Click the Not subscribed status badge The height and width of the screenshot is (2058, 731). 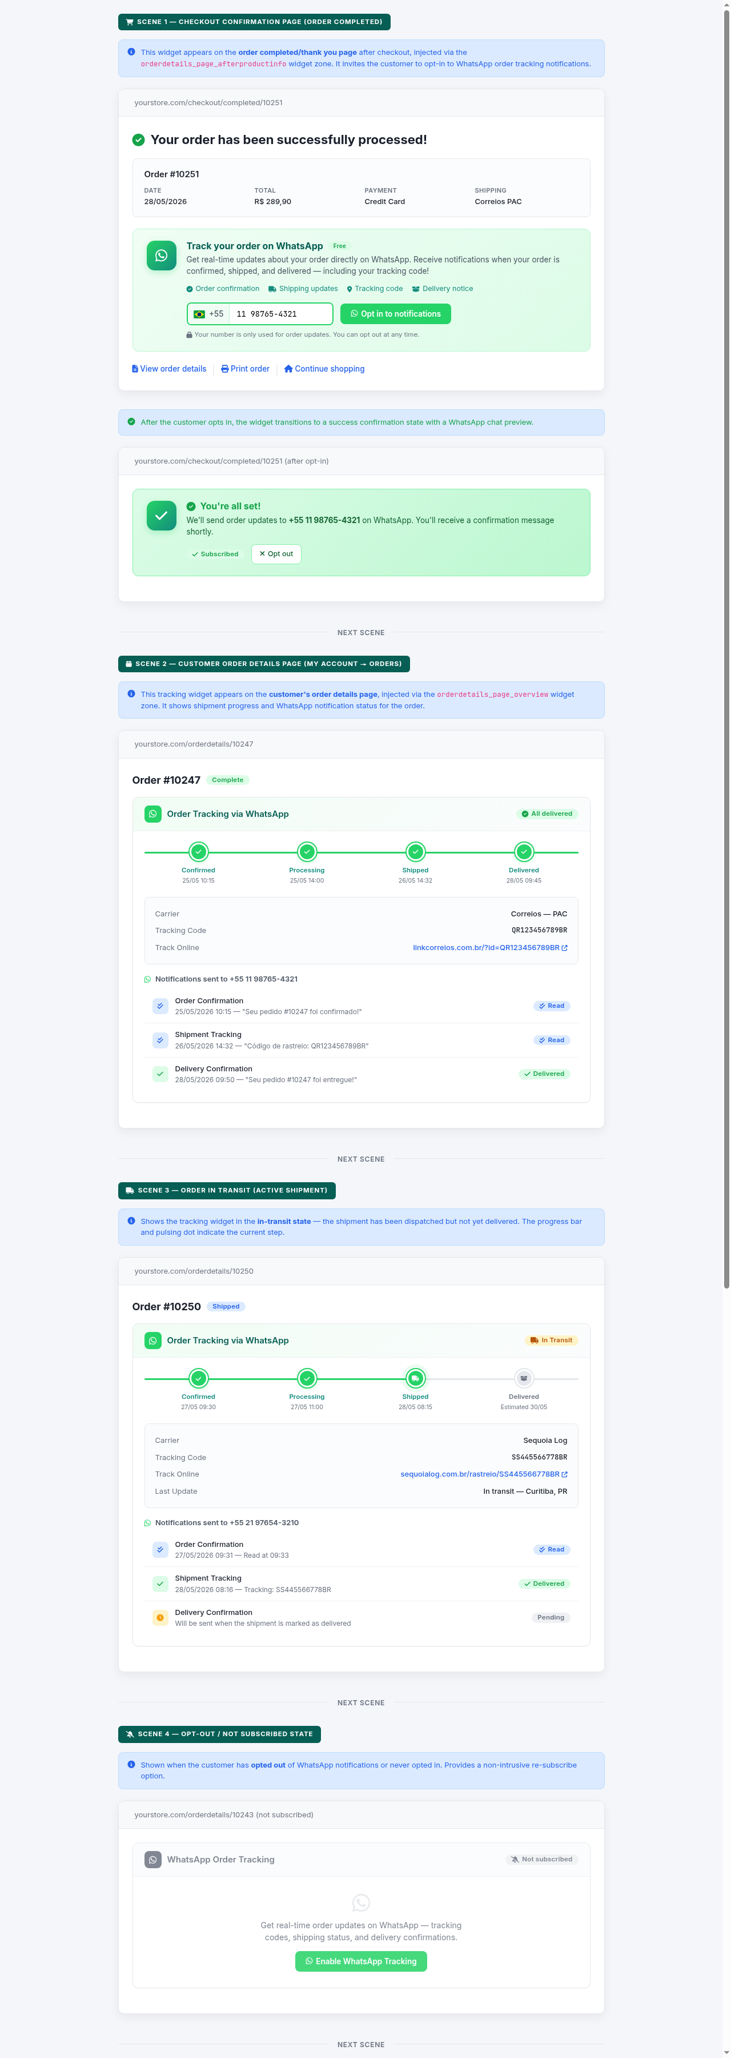[x=542, y=1859]
